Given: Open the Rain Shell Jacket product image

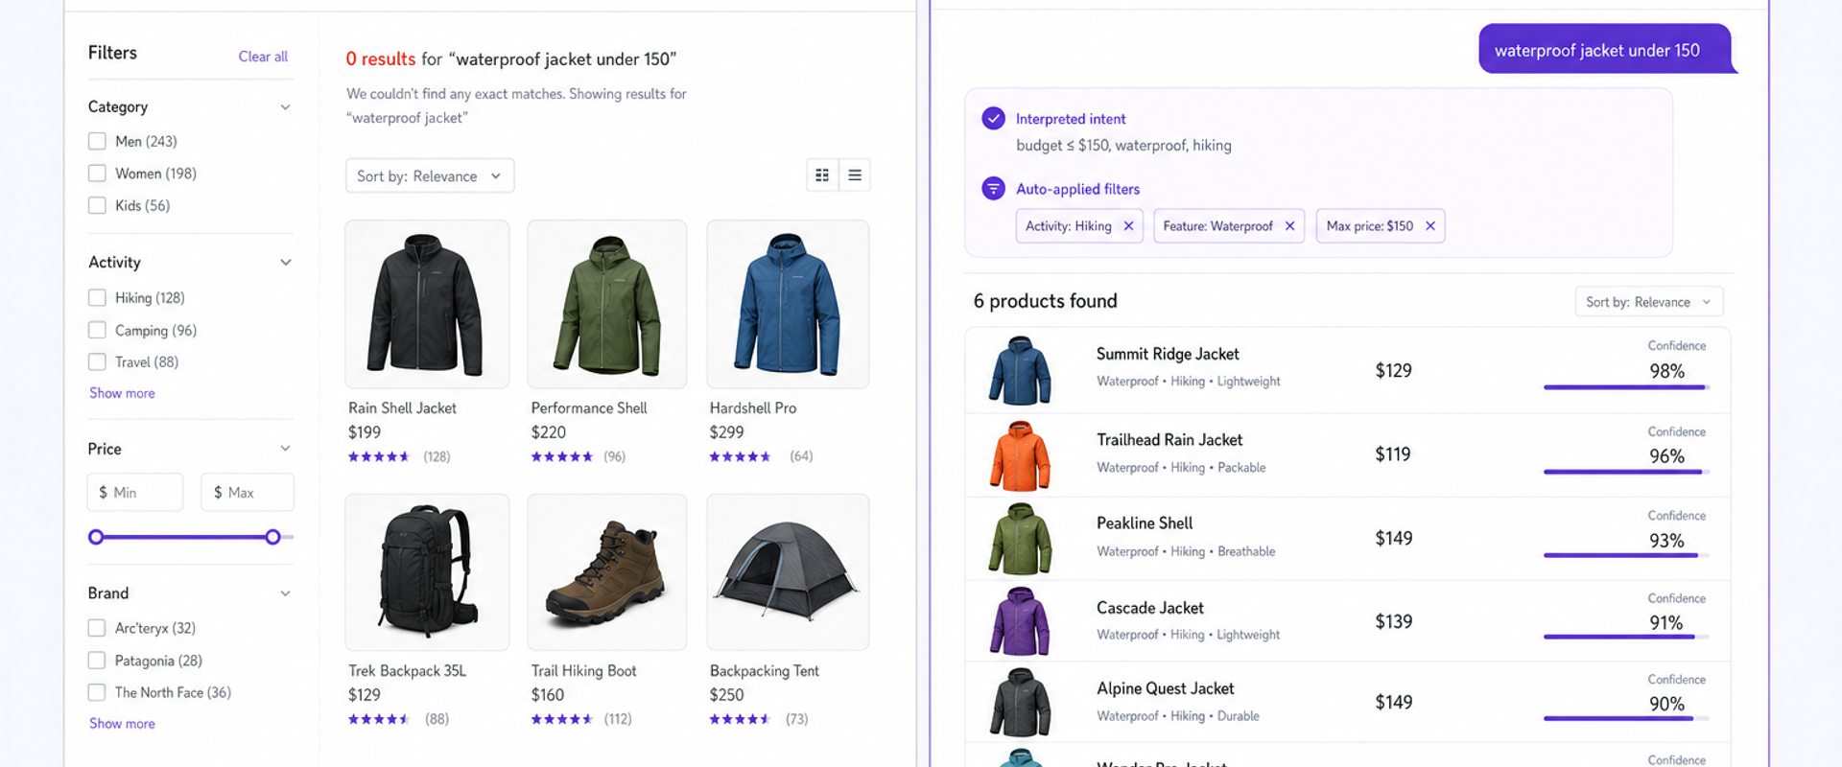Looking at the screenshot, I should [427, 304].
